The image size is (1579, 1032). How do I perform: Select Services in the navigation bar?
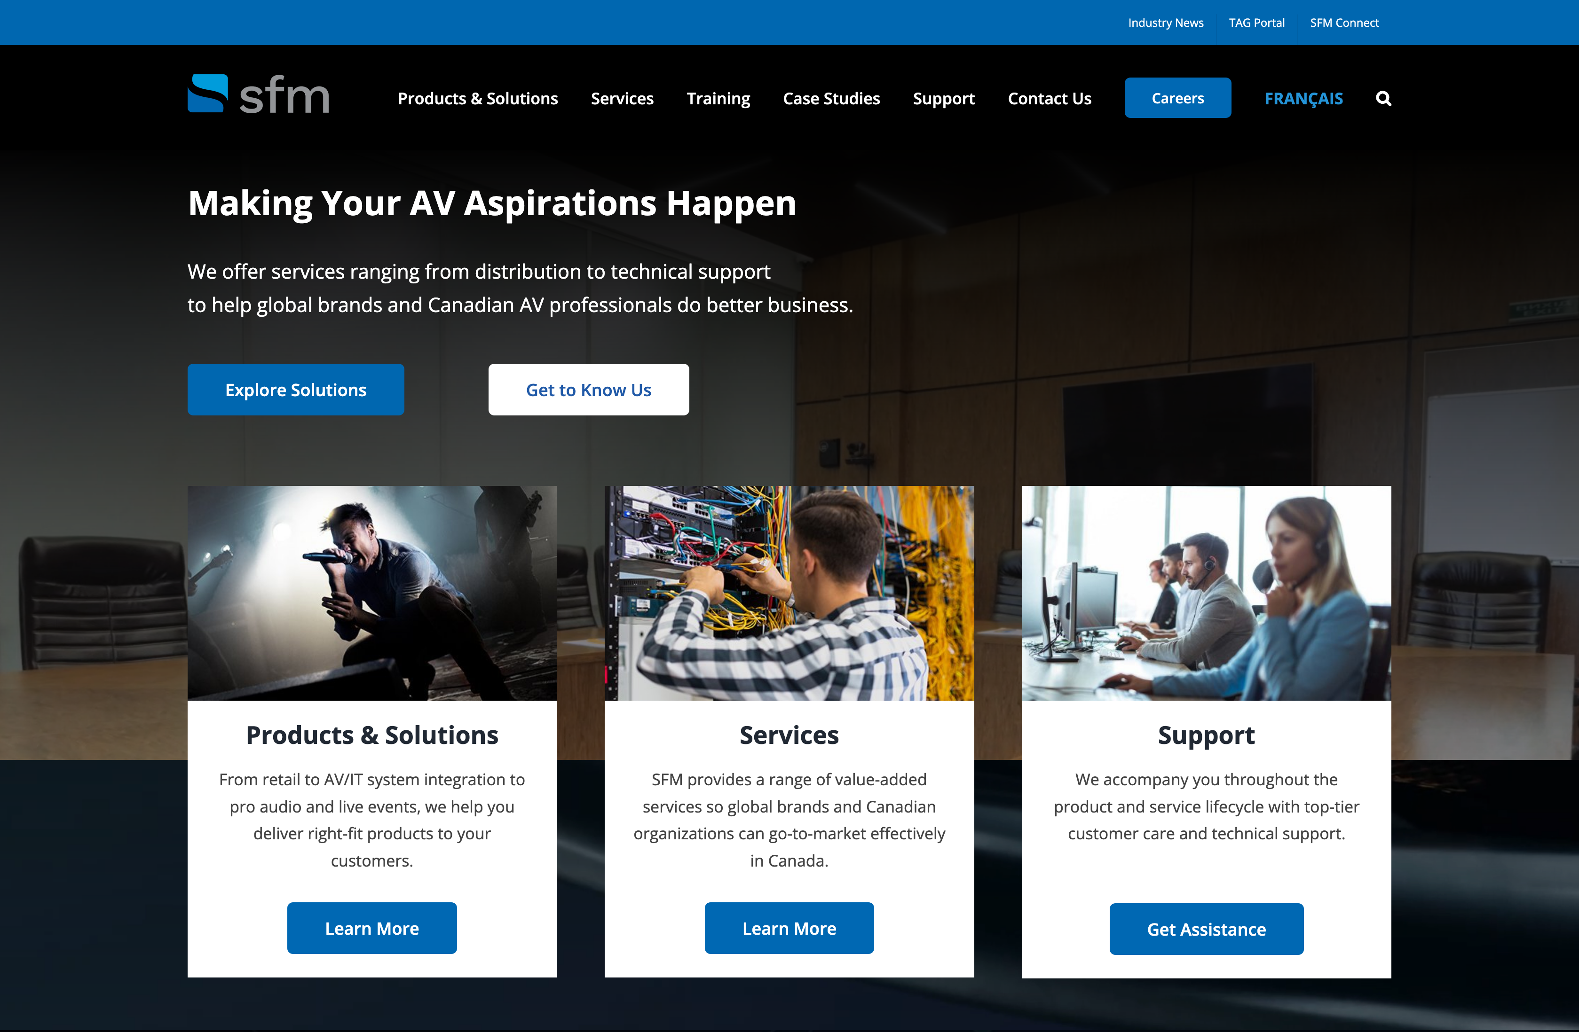pyautogui.click(x=622, y=99)
